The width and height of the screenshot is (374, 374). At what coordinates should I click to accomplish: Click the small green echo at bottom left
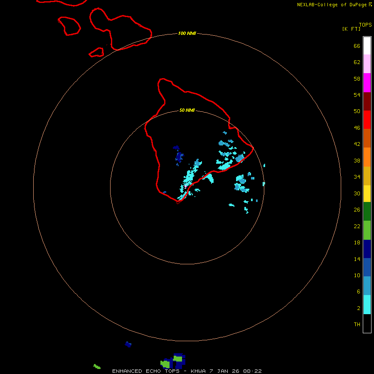coord(97,367)
